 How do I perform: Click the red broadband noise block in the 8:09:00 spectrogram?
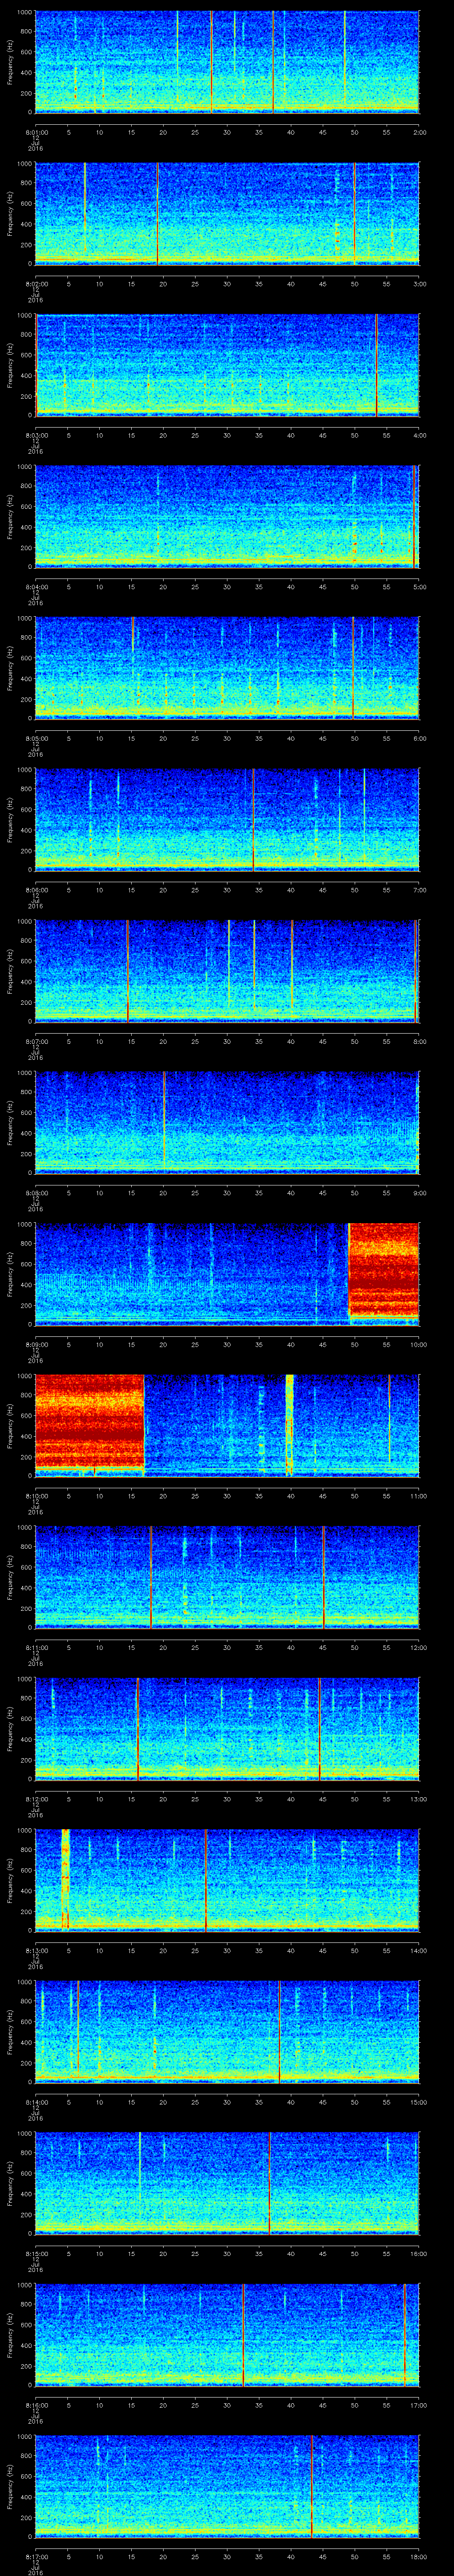coord(384,1270)
